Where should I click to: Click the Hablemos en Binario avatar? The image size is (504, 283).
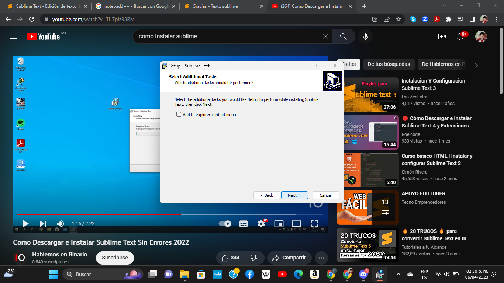tap(20, 258)
